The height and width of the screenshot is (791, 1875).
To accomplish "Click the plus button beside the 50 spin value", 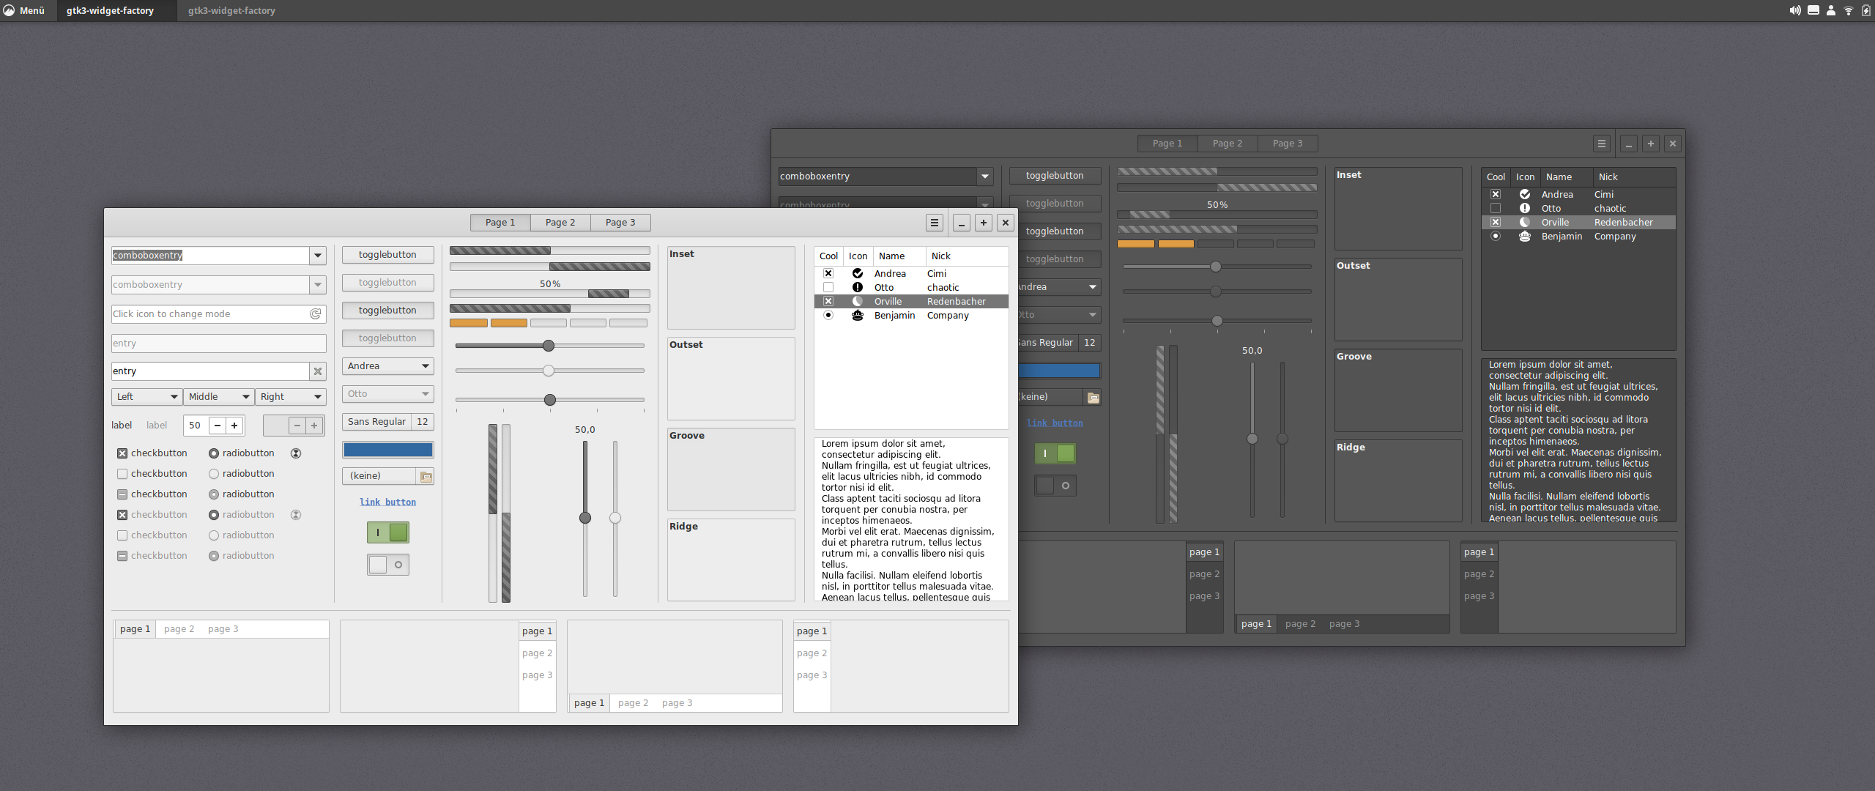I will pos(234,426).
